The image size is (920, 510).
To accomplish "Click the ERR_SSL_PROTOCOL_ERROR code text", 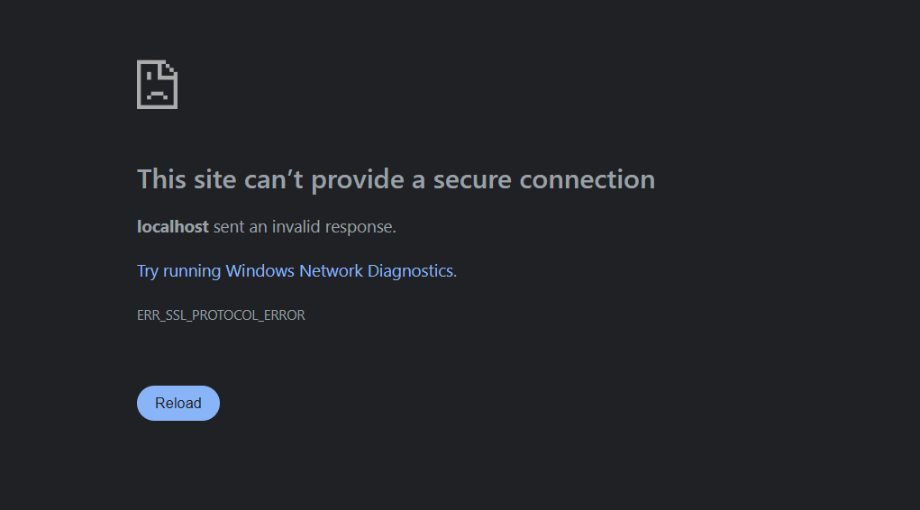I will 221,315.
